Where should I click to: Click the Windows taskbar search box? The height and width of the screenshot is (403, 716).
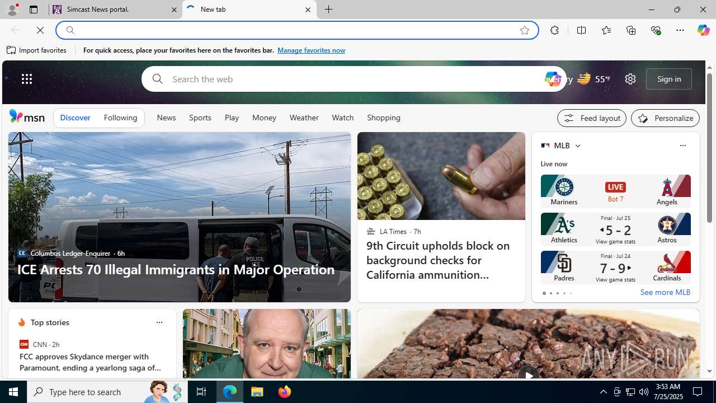click(x=106, y=392)
